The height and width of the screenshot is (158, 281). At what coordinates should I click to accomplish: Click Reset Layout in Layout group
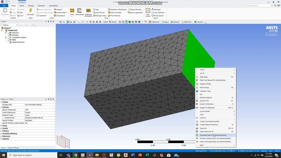[x=158, y=16]
